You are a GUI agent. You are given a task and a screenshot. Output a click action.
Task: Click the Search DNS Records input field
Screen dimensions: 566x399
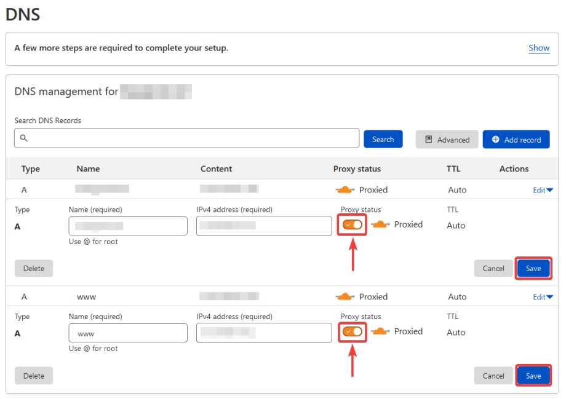185,138
